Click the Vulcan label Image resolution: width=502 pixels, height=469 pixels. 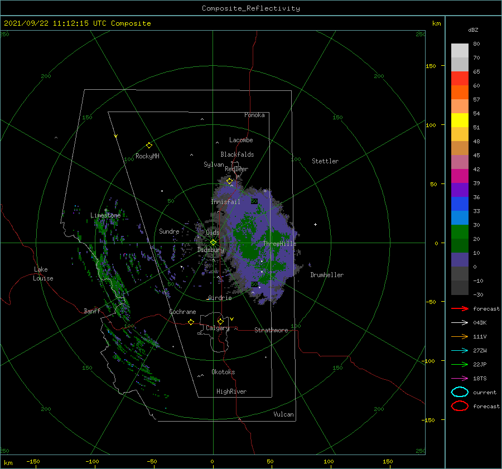click(x=283, y=414)
